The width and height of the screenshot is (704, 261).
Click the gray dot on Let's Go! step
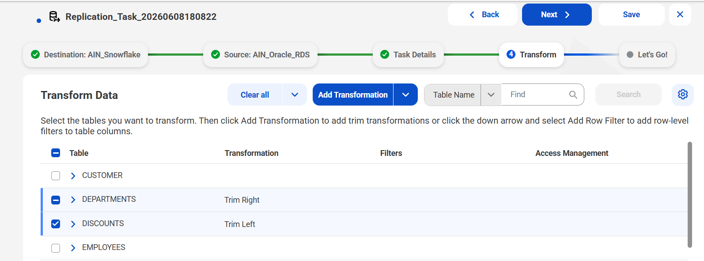click(630, 55)
